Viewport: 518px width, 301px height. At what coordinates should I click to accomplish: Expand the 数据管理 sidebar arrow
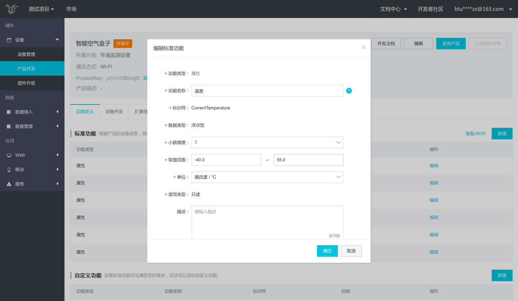coord(57,126)
